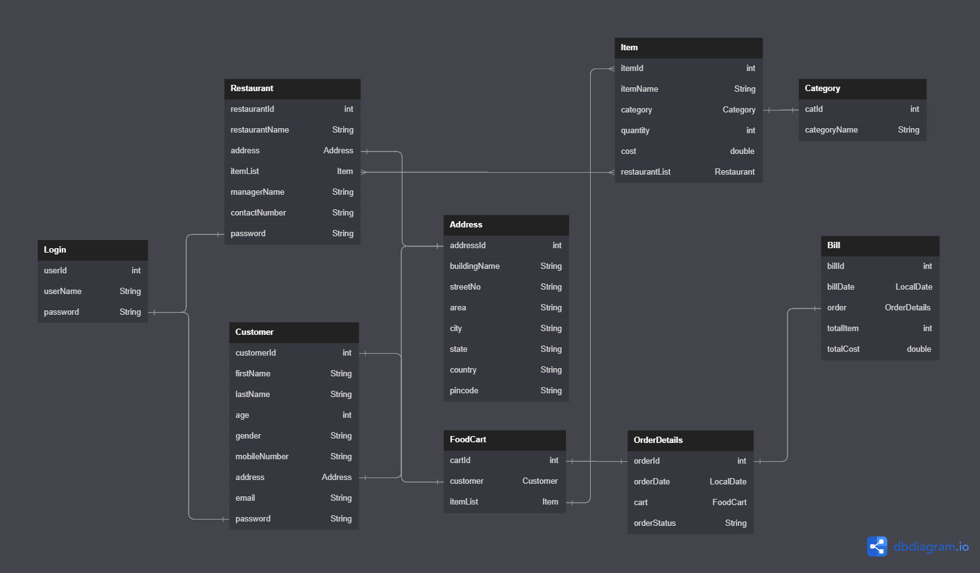Image resolution: width=980 pixels, height=573 pixels.
Task: Click the totalCost field in Bill
Action: [879, 349]
